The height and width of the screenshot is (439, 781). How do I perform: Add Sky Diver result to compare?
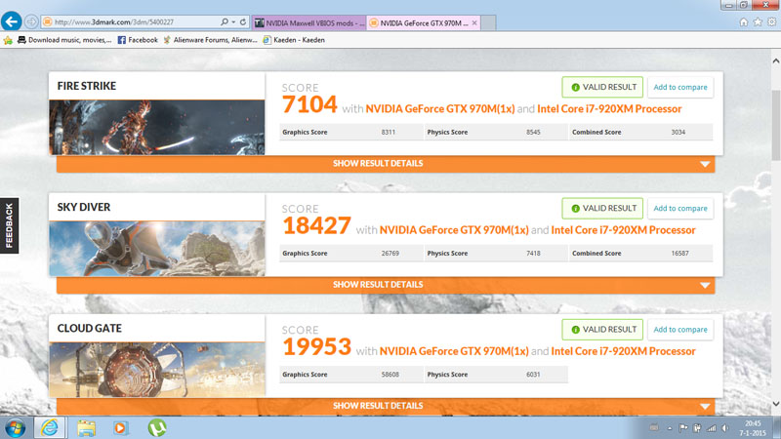click(x=679, y=208)
